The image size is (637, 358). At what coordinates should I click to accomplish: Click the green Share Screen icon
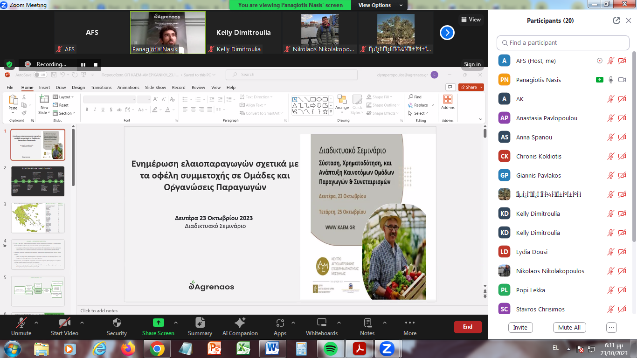(x=158, y=323)
